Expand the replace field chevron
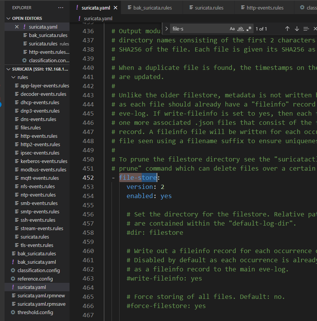 tap(167, 29)
